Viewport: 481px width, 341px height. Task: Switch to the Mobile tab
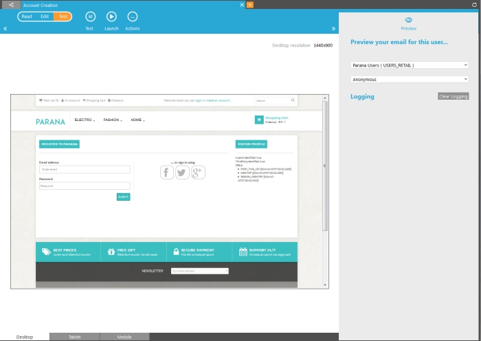(x=124, y=337)
